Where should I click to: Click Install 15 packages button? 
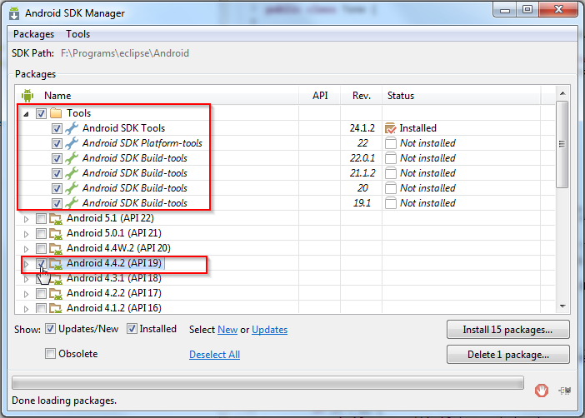point(507,330)
